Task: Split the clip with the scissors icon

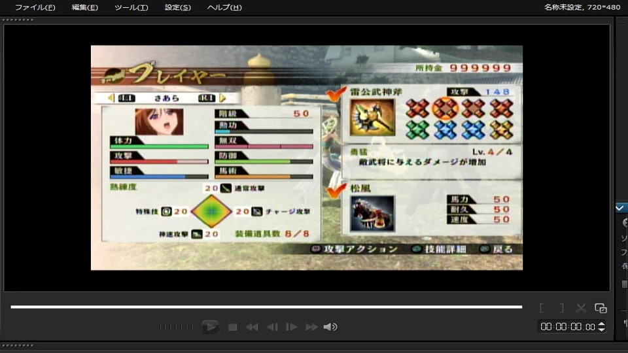Action: 581,308
